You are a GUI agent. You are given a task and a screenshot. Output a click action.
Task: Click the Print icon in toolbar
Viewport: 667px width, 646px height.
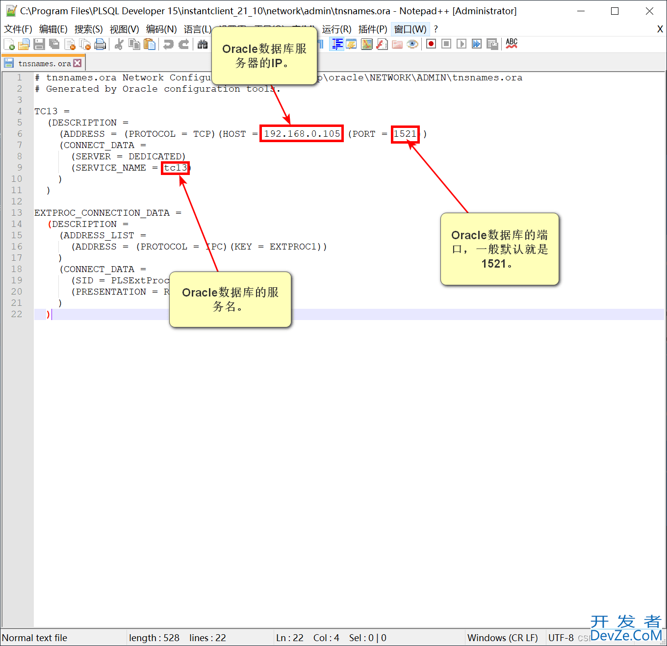pyautogui.click(x=100, y=44)
